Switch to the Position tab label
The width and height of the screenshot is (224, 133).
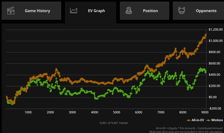coord(150,11)
